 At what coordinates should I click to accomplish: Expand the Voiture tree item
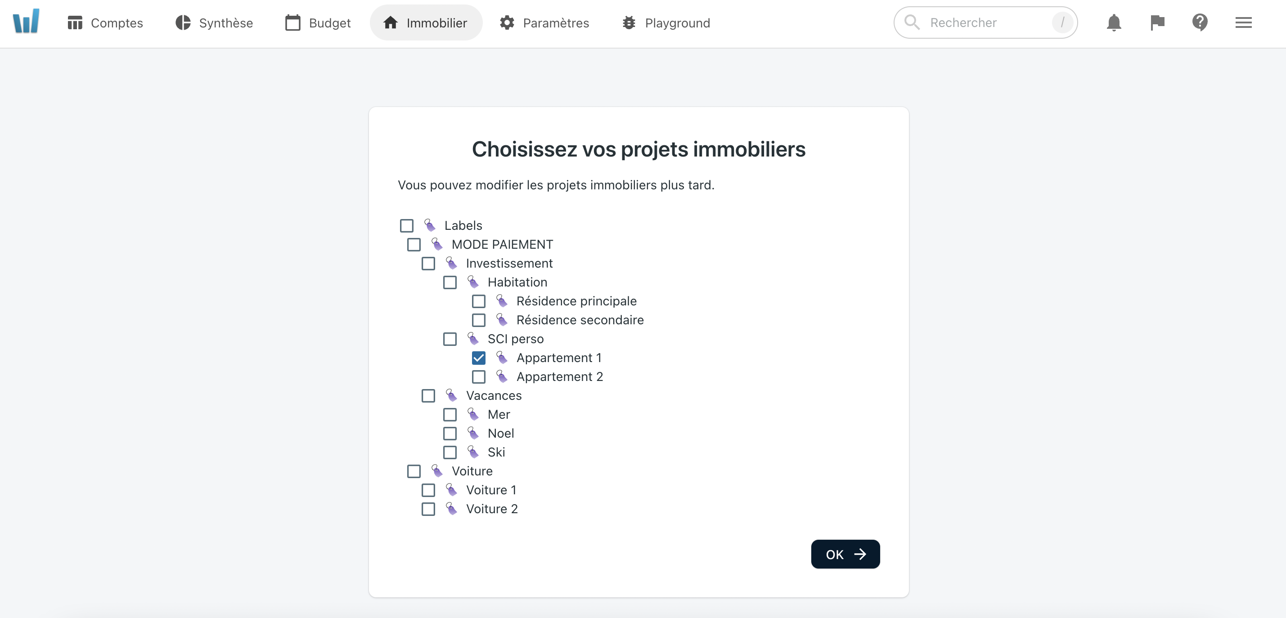click(472, 471)
